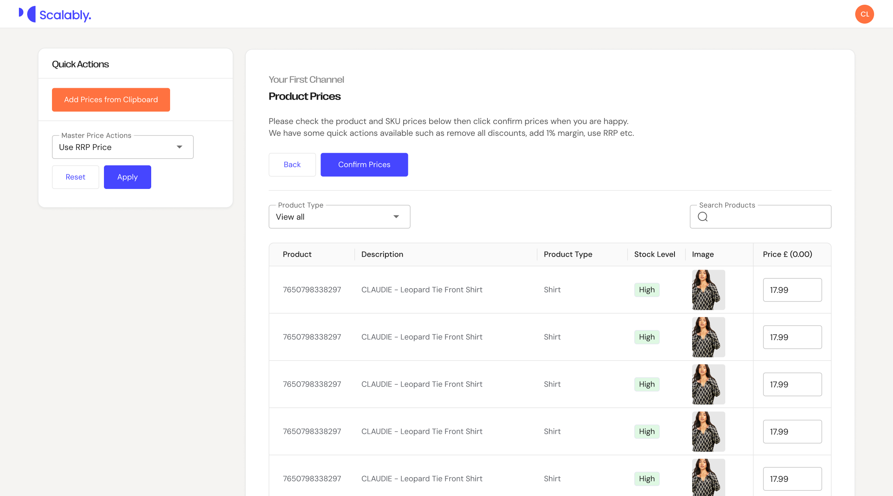Image resolution: width=893 pixels, height=496 pixels.
Task: Click the Stock Level column header
Action: (x=654, y=254)
